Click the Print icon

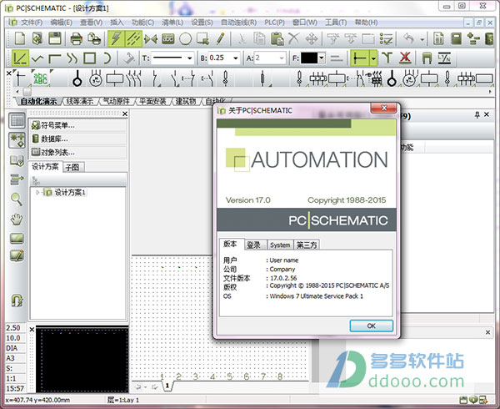[76, 38]
